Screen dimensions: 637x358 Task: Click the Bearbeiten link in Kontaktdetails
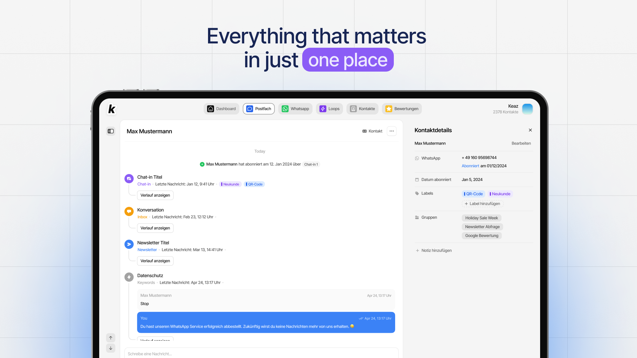click(521, 143)
